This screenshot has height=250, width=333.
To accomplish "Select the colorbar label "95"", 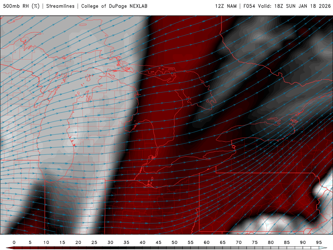I will [319, 242].
